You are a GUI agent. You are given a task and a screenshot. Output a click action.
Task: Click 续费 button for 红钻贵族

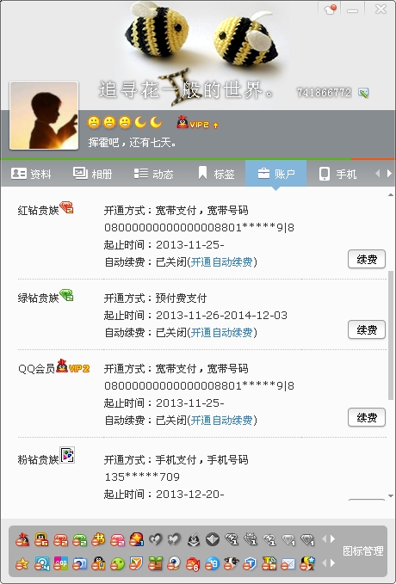[367, 259]
